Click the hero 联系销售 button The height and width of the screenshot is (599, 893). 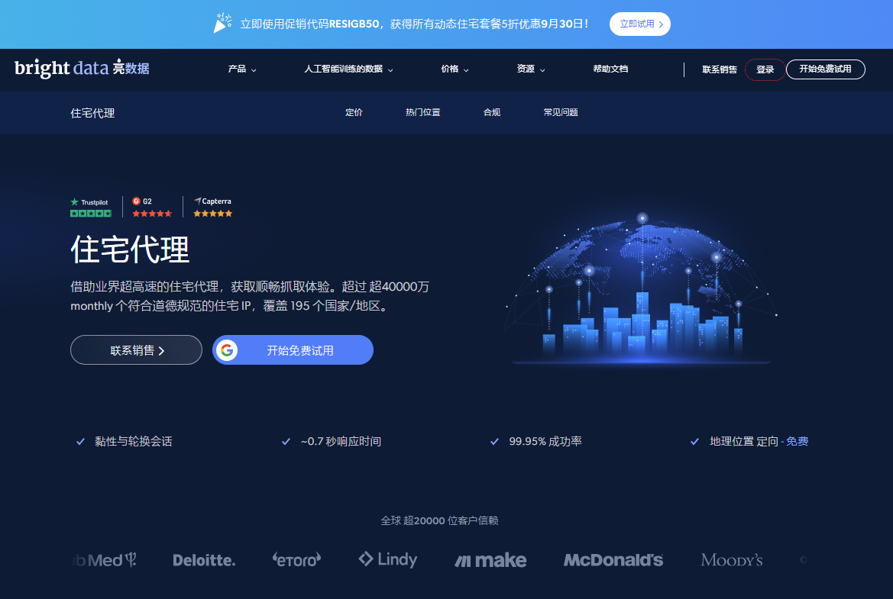[136, 349]
